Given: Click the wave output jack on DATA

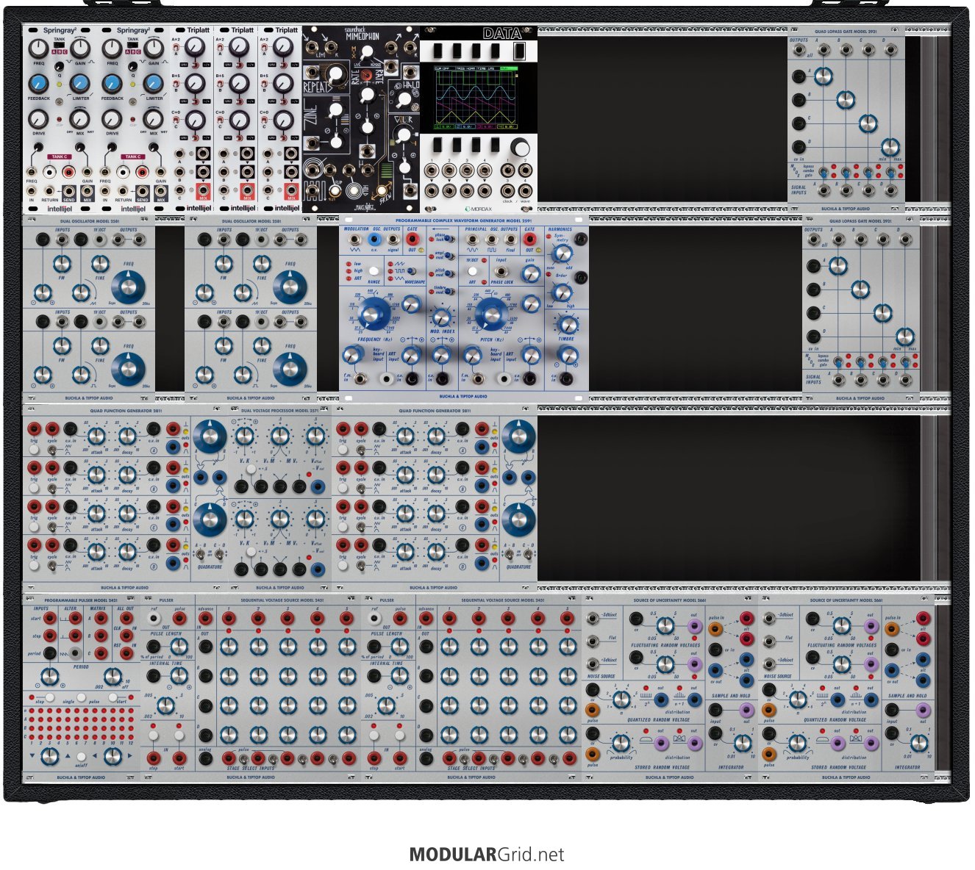Looking at the screenshot, I should [x=525, y=190].
